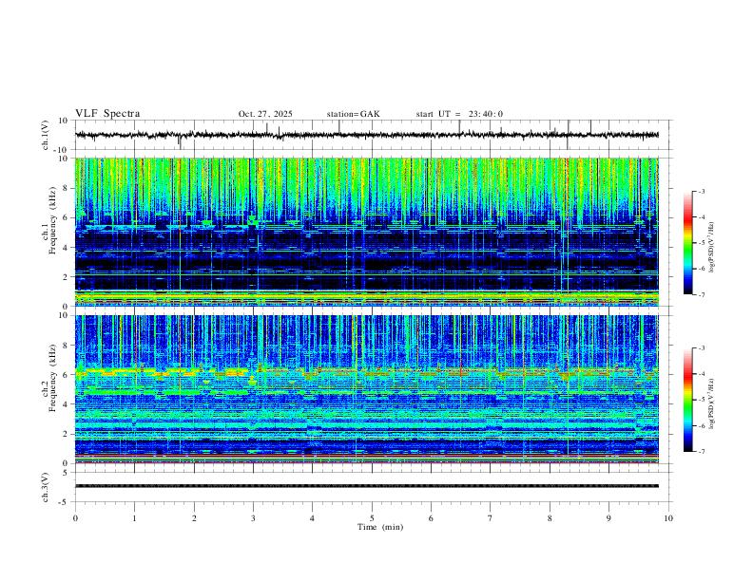The height and width of the screenshot is (581, 753).
Task: Click the "-3" tick on ch.1 color bar
Action: click(702, 191)
